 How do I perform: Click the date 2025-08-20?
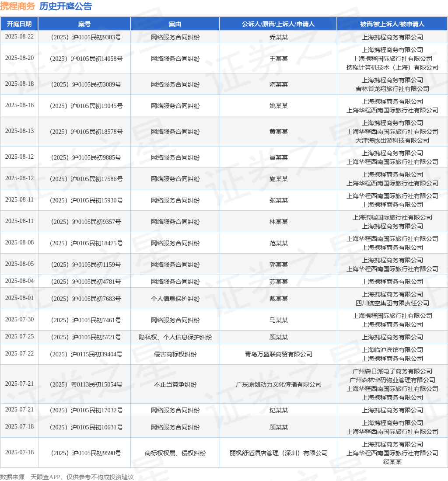click(x=19, y=58)
